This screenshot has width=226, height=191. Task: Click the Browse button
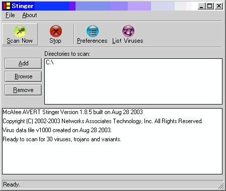pyautogui.click(x=23, y=76)
